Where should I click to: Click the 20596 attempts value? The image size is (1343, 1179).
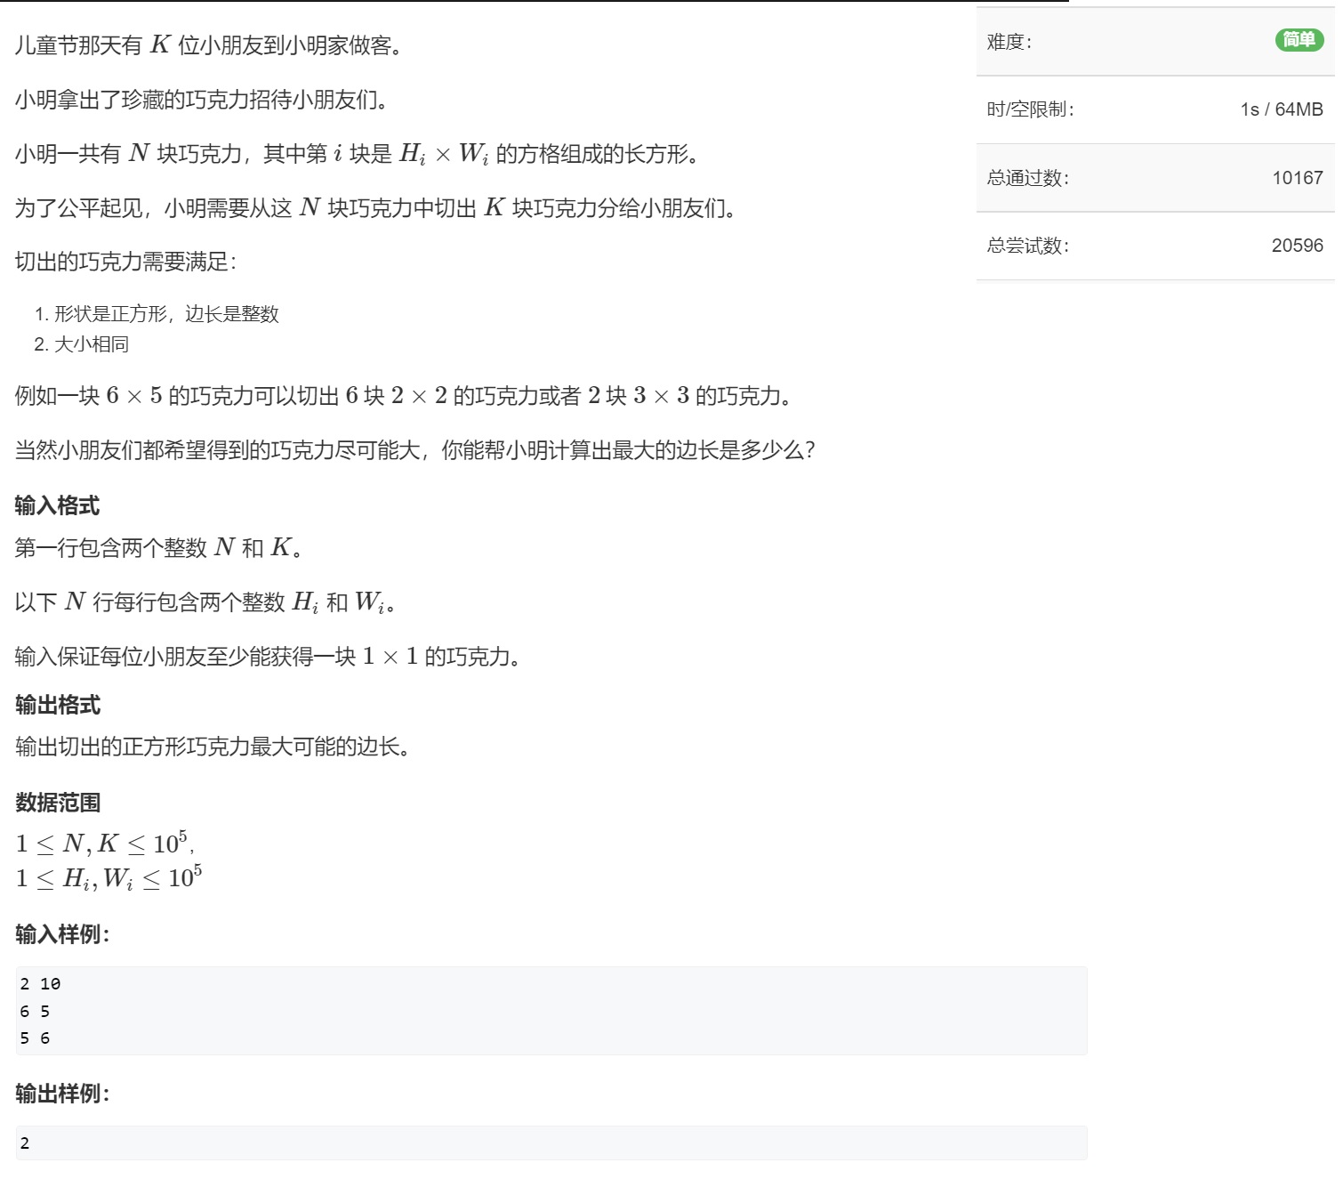pyautogui.click(x=1298, y=246)
